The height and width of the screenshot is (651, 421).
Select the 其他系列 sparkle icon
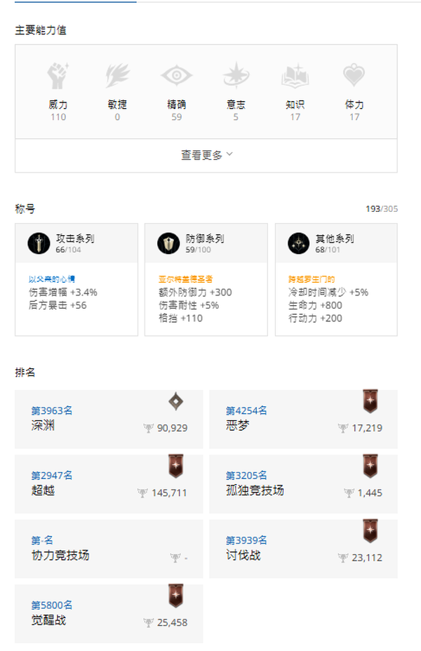tap(298, 243)
